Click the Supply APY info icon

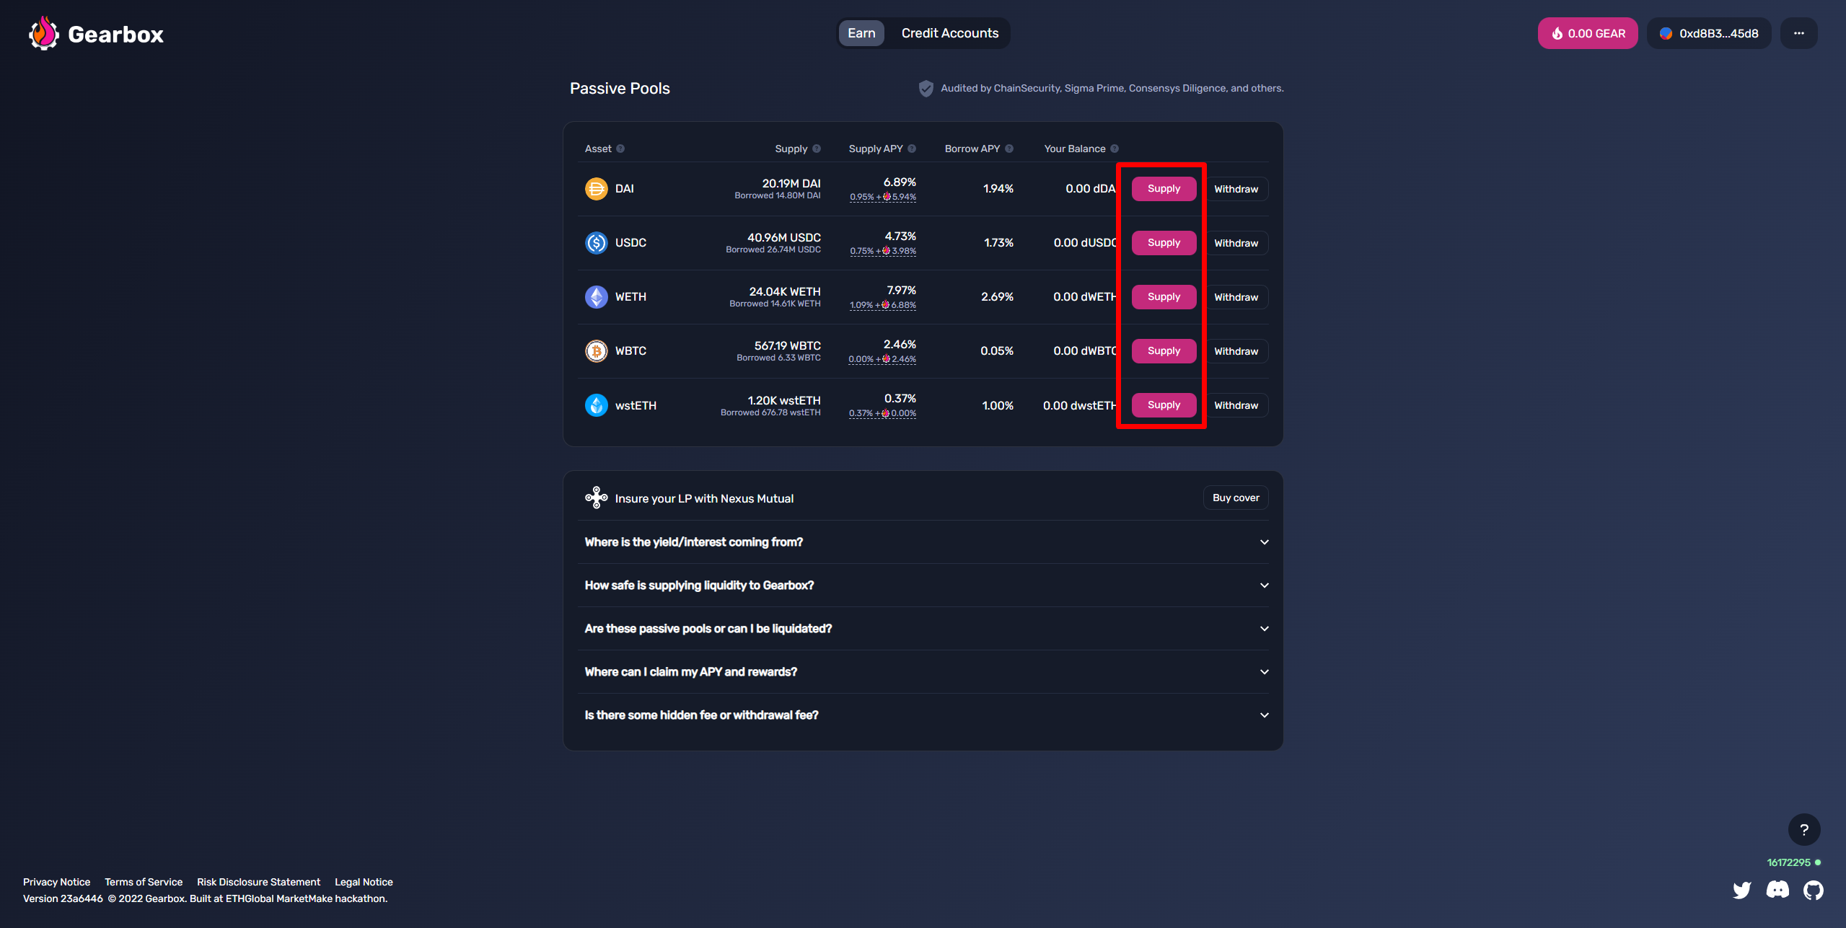(912, 149)
